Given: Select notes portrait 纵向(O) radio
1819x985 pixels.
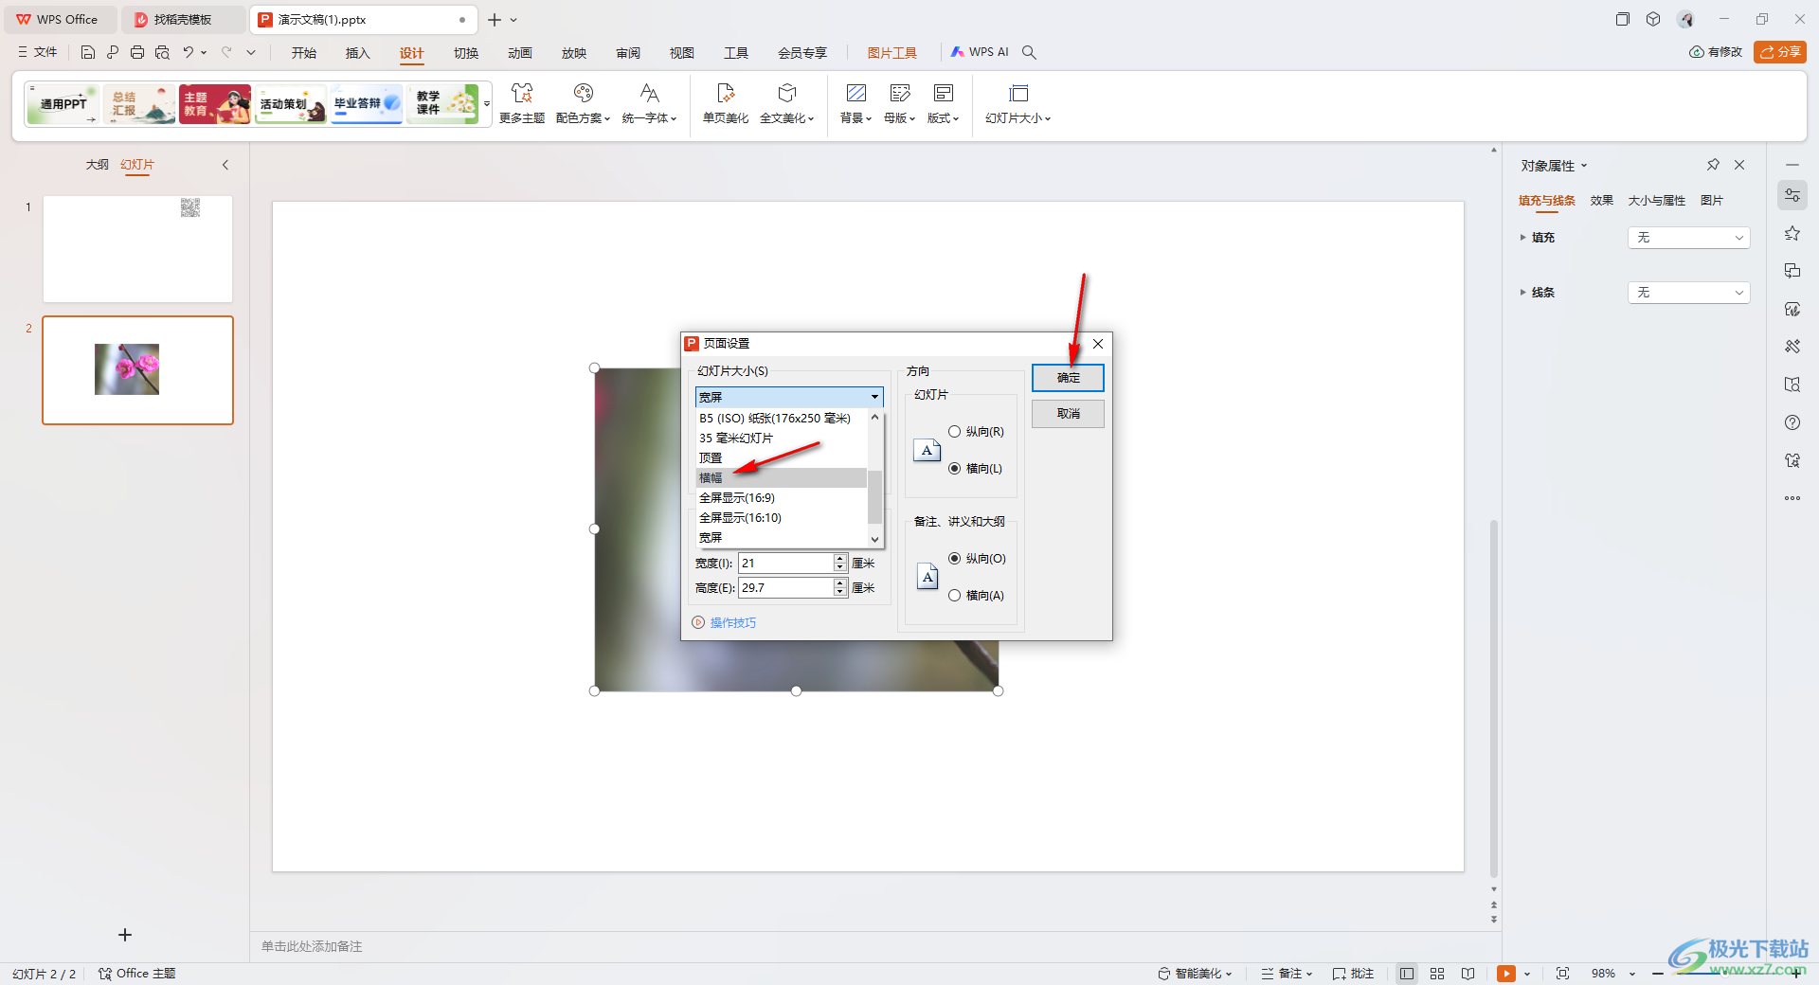Looking at the screenshot, I should [955, 559].
